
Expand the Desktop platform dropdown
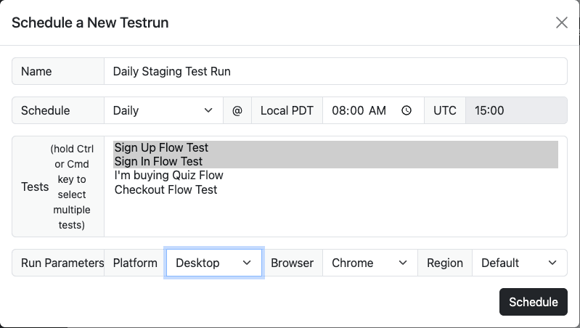click(214, 263)
